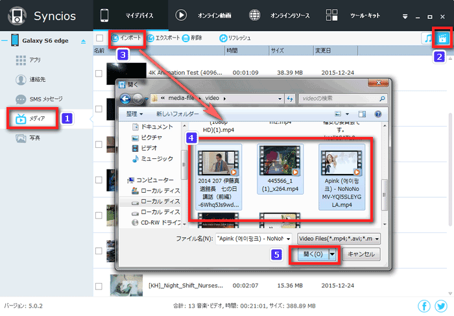454x316 pixels.
Task: Check the fourth video row checkbox
Action: pos(99,180)
